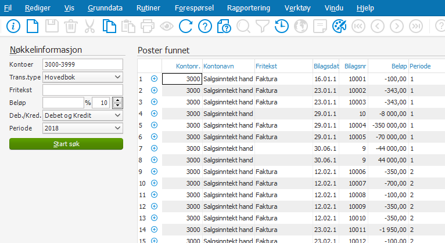Image resolution: width=445 pixels, height=243 pixels.
Task: Click the trash delete icon
Action: point(71,26)
